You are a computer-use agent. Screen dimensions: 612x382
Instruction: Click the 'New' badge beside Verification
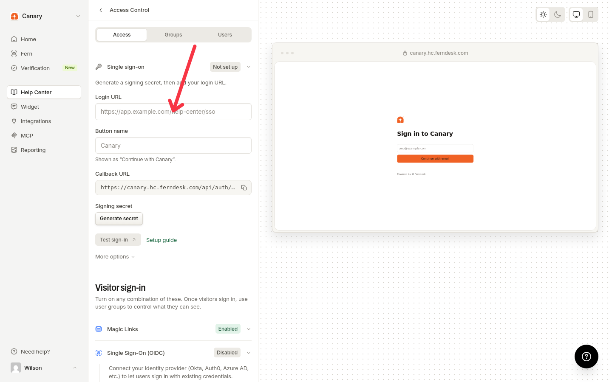(x=70, y=68)
